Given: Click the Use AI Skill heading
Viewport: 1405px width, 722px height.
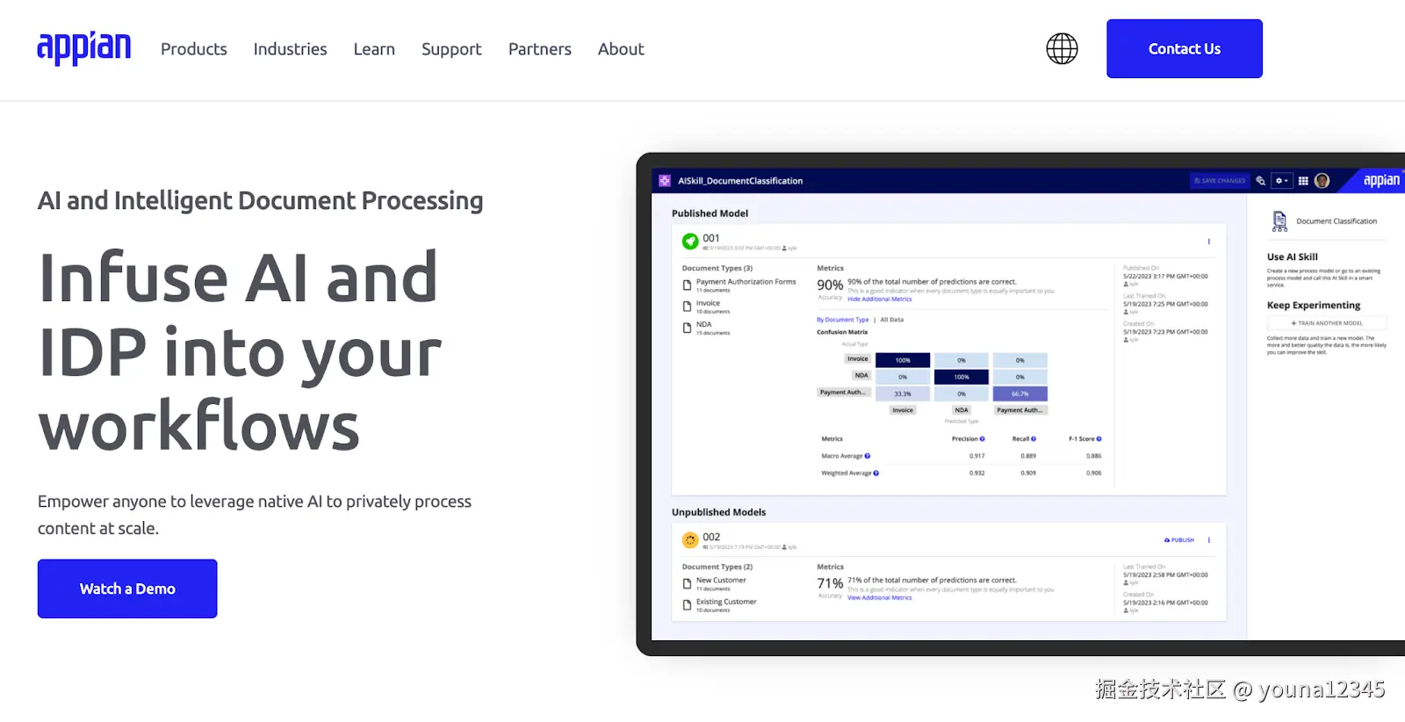Looking at the screenshot, I should pyautogui.click(x=1293, y=256).
